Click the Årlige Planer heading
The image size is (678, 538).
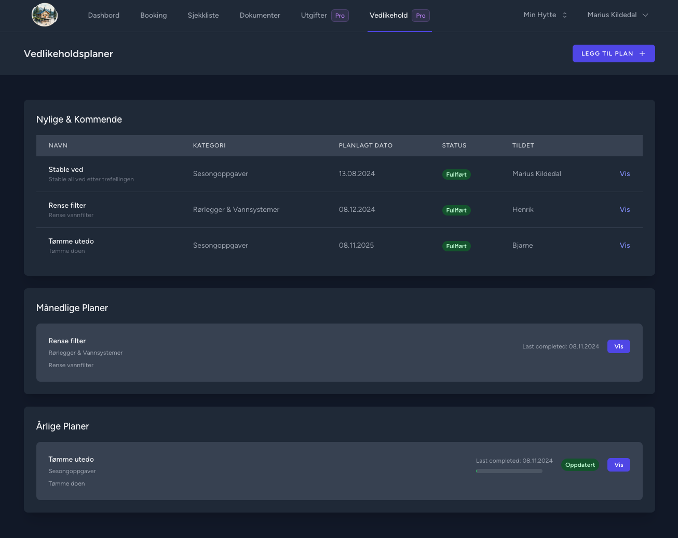point(63,426)
